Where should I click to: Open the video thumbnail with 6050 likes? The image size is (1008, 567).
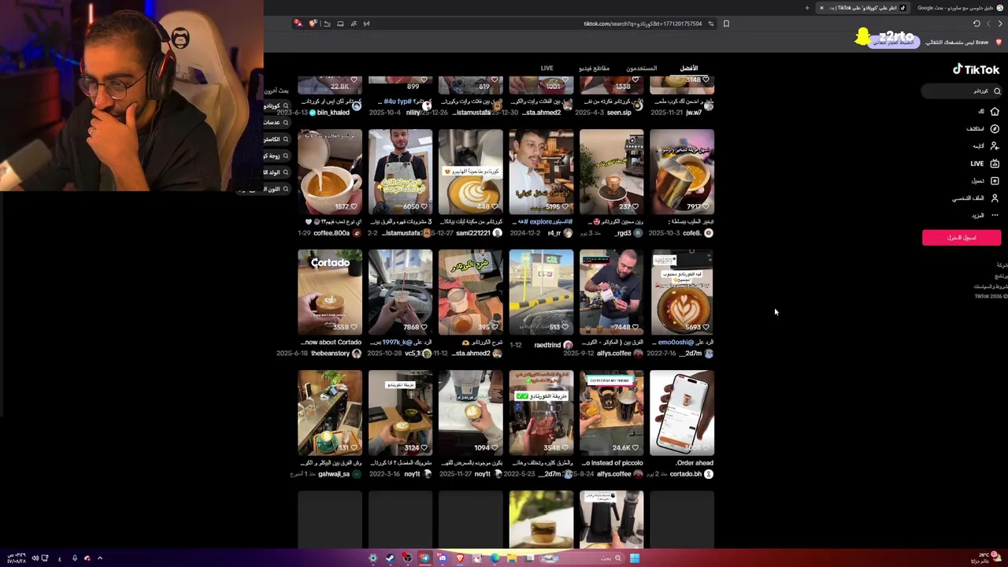tap(400, 172)
